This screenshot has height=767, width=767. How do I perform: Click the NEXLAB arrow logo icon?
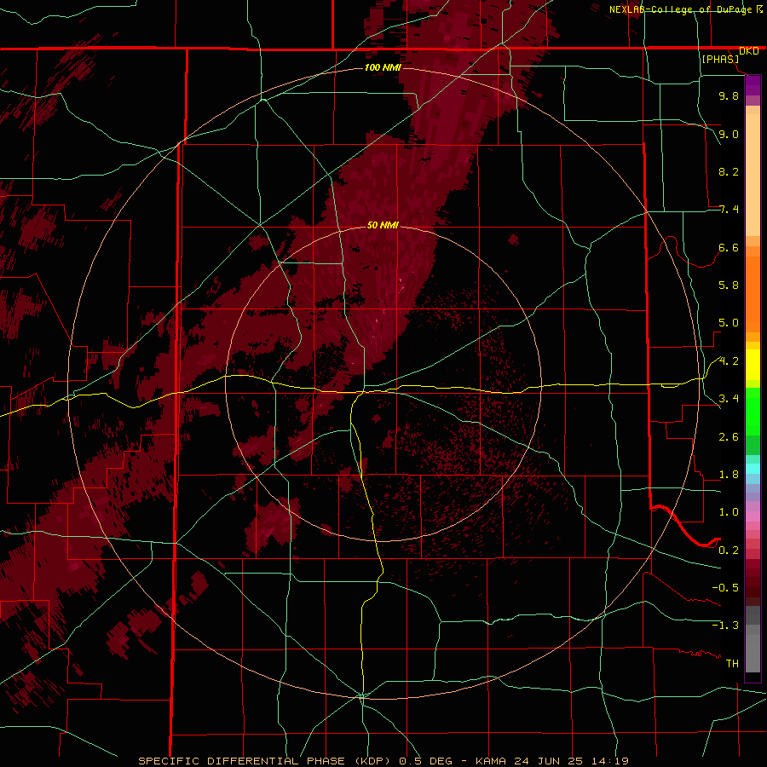(x=759, y=9)
